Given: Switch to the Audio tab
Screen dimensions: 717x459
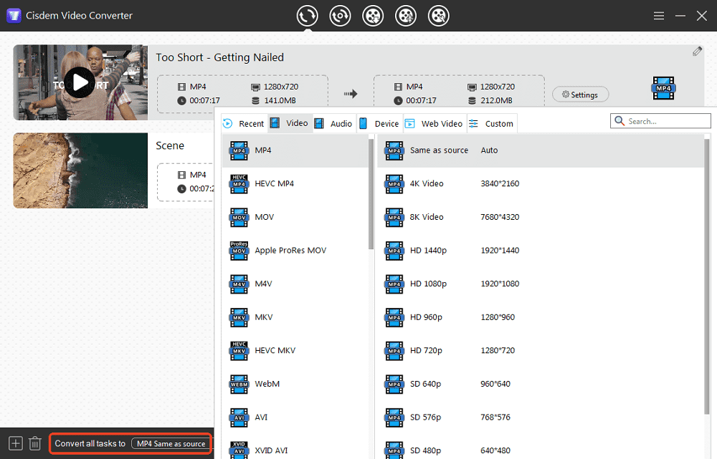Looking at the screenshot, I should click(x=334, y=123).
